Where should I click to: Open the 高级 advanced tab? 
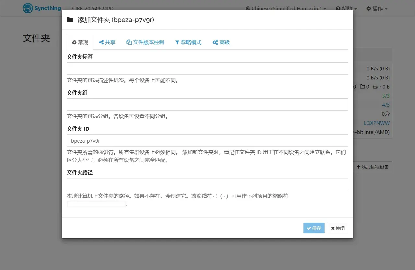pyautogui.click(x=221, y=42)
